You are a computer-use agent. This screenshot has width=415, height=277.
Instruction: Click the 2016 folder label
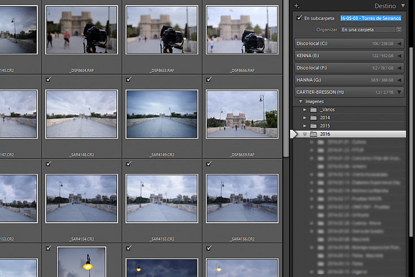(x=325, y=134)
